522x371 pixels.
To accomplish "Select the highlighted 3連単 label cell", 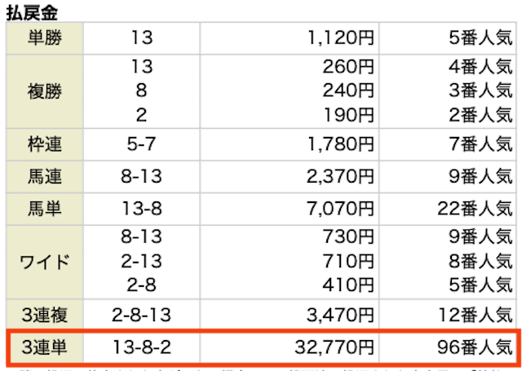I will point(45,347).
